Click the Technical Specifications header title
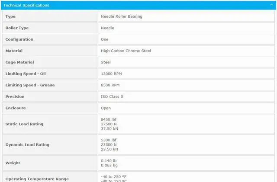This screenshot has height=182, width=277. point(26,5)
